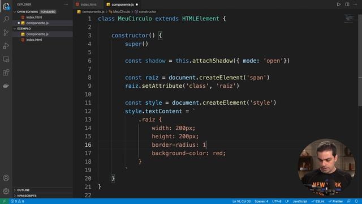Open notifications bell in status bar
The height and width of the screenshot is (204, 362).
click(356, 201)
